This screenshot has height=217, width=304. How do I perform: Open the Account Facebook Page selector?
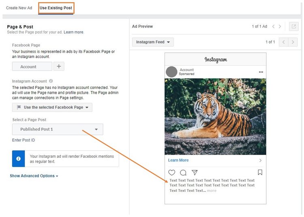coord(32,67)
